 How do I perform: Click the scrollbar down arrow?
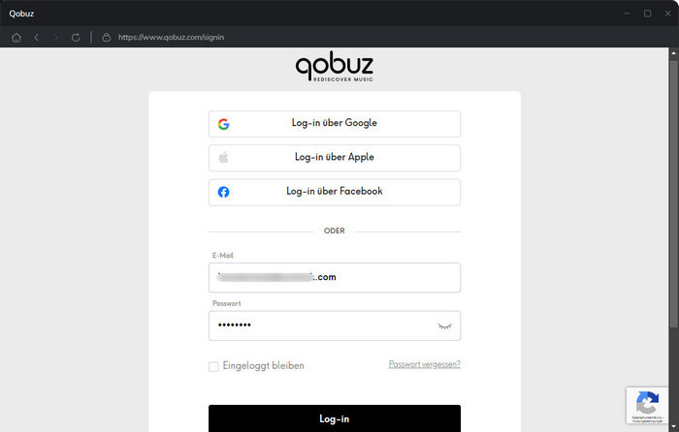(673, 428)
